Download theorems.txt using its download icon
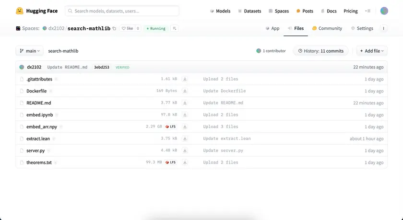403x220 pixels. click(x=185, y=162)
